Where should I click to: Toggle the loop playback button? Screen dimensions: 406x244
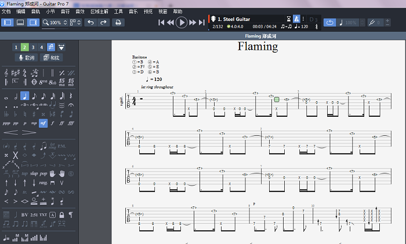pyautogui.click(x=330, y=23)
